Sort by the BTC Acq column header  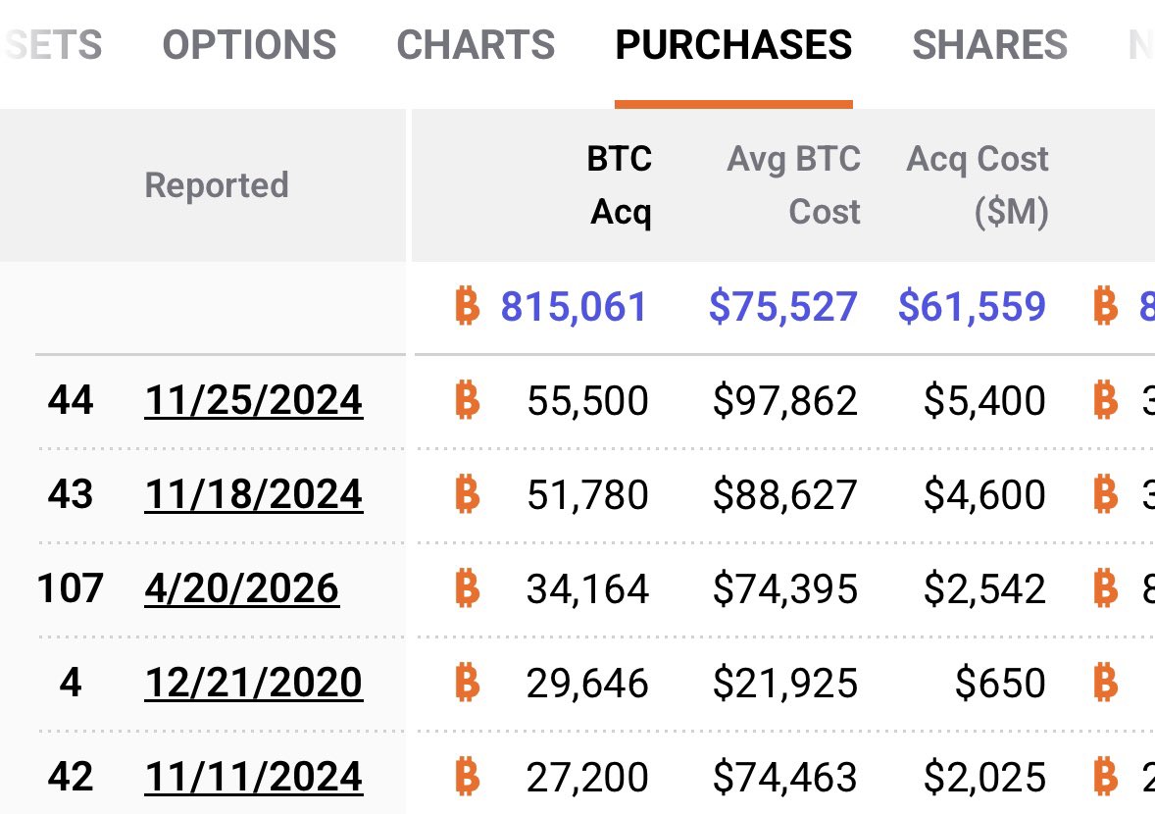click(620, 185)
